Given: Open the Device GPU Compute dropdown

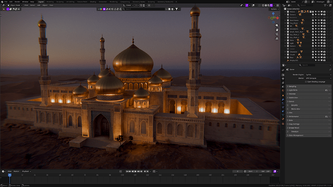Looking at the screenshot, I should coord(319,78).
